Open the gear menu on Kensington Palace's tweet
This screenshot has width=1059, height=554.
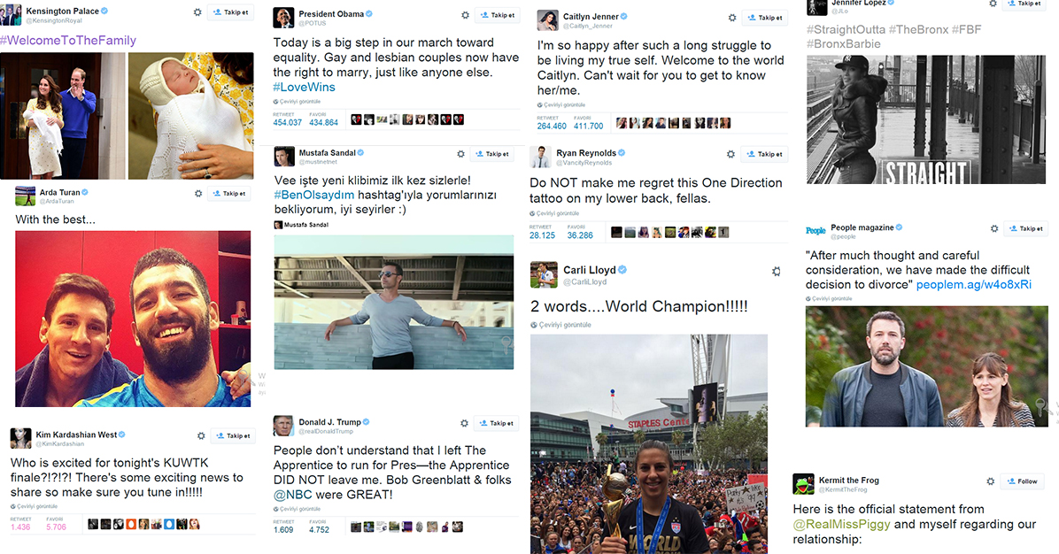197,12
